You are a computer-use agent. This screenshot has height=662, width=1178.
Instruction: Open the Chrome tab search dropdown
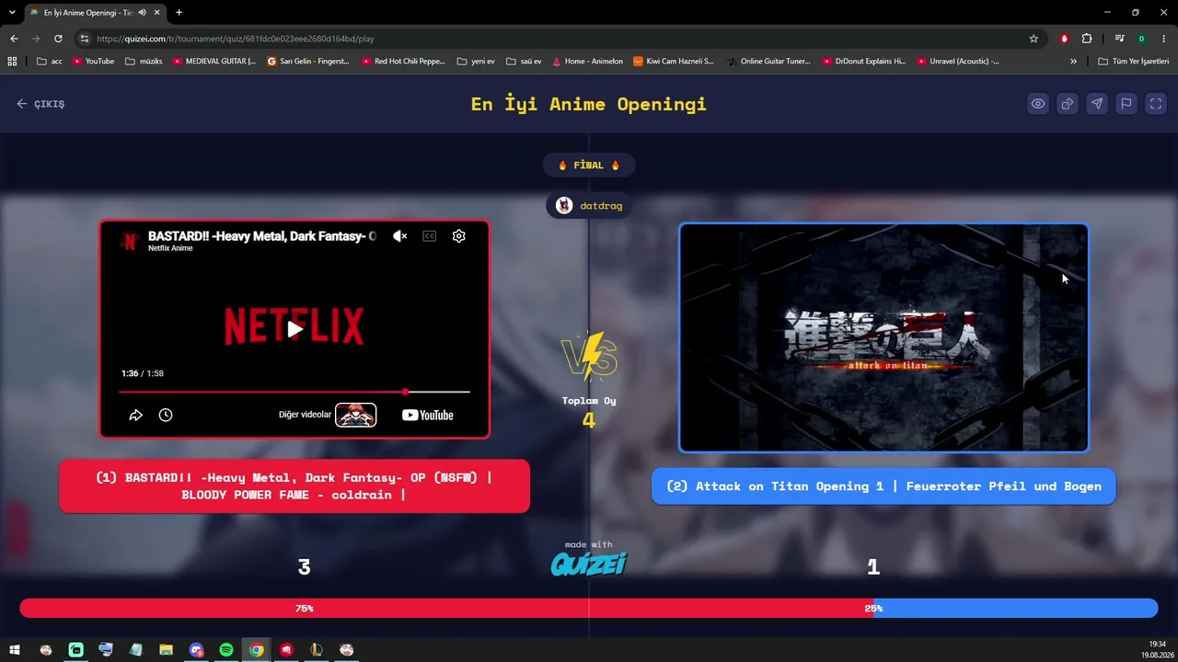[11, 12]
